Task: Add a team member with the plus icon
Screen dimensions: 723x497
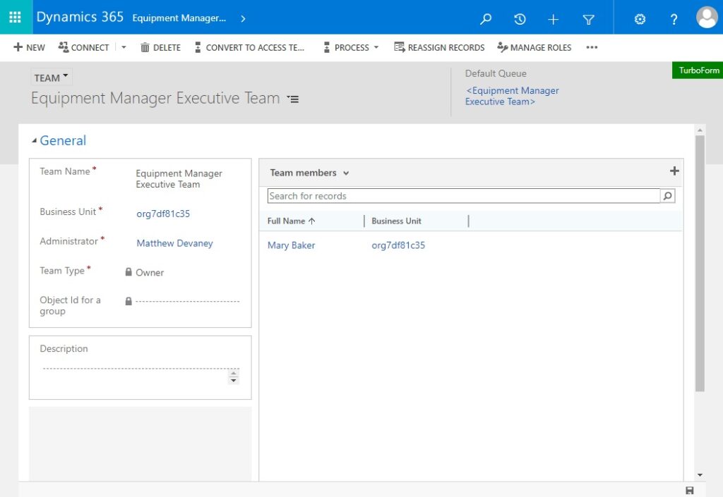Action: click(x=674, y=171)
